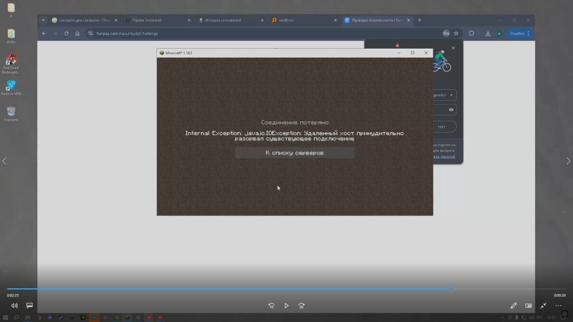The height and width of the screenshot is (322, 573).
Task: Skip back 10 seconds
Action: pos(272,305)
